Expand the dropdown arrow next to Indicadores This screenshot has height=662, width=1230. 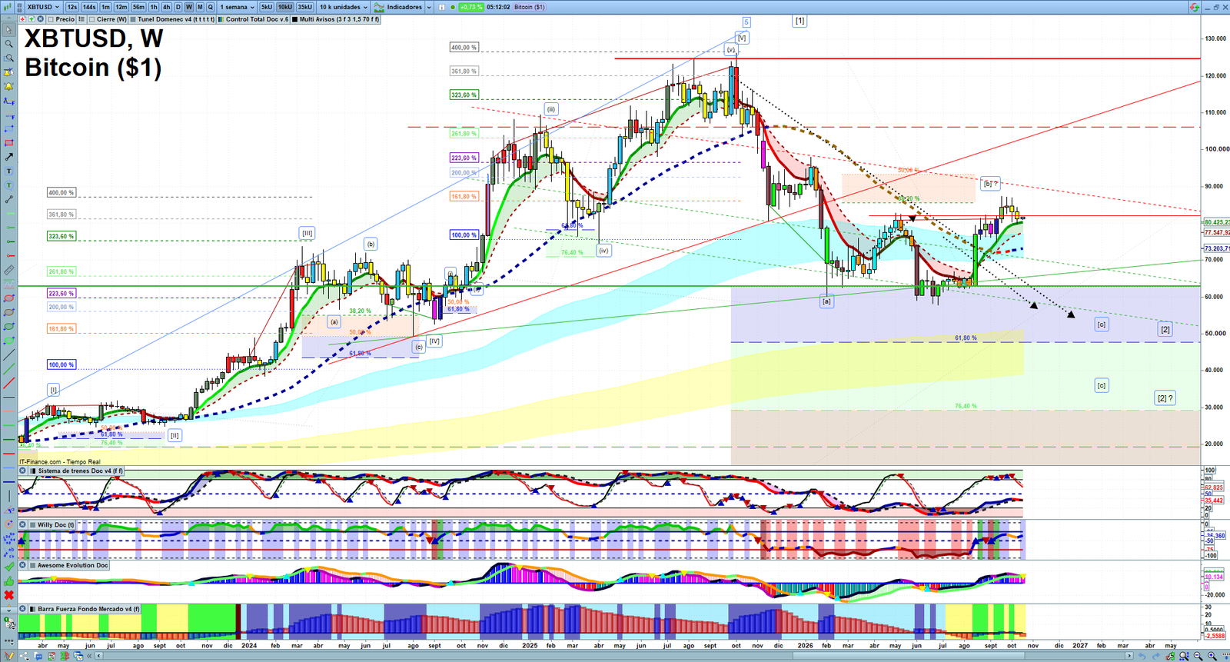(429, 7)
